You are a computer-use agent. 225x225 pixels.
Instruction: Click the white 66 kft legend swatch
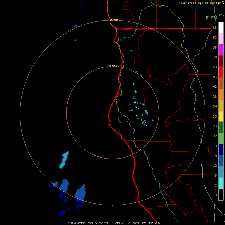[x=221, y=27]
